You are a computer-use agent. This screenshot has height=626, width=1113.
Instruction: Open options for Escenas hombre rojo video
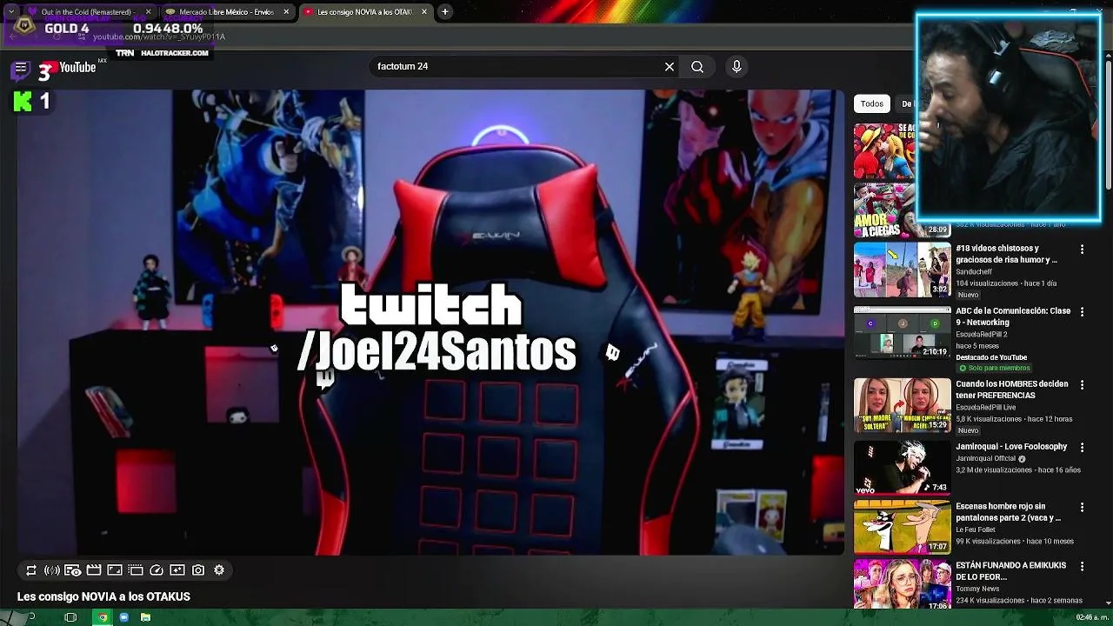[1082, 508]
